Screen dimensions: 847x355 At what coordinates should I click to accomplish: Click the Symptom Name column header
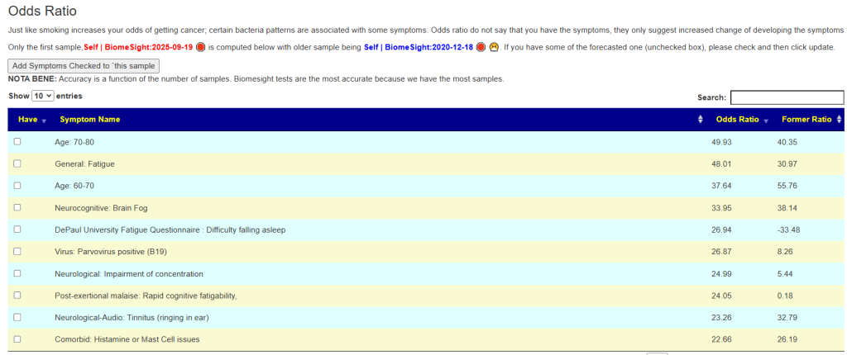coord(89,120)
